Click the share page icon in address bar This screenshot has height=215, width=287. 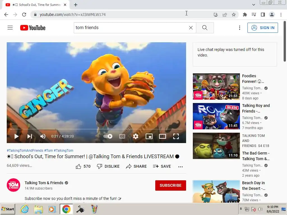click(225, 15)
